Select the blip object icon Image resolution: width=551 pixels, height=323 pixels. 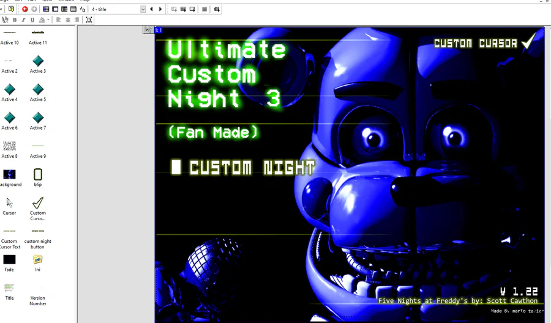(37, 174)
